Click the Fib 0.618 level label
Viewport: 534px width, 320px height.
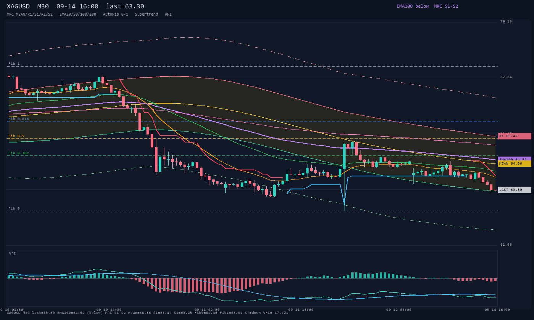19,119
